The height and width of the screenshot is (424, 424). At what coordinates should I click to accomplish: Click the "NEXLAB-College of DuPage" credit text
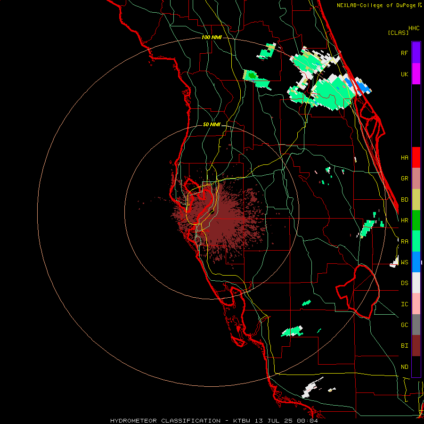376,5
